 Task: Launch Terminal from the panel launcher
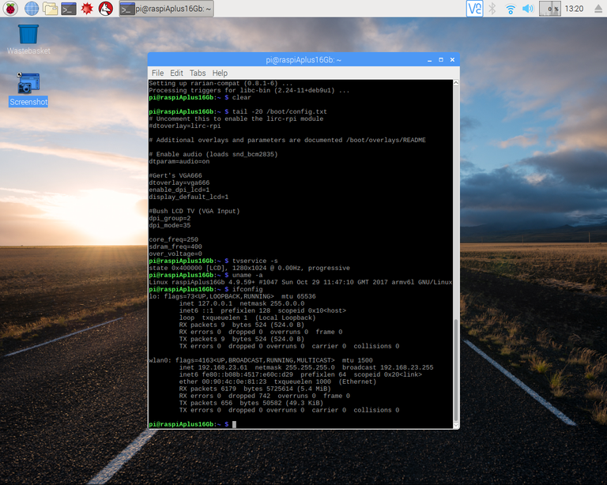point(69,9)
